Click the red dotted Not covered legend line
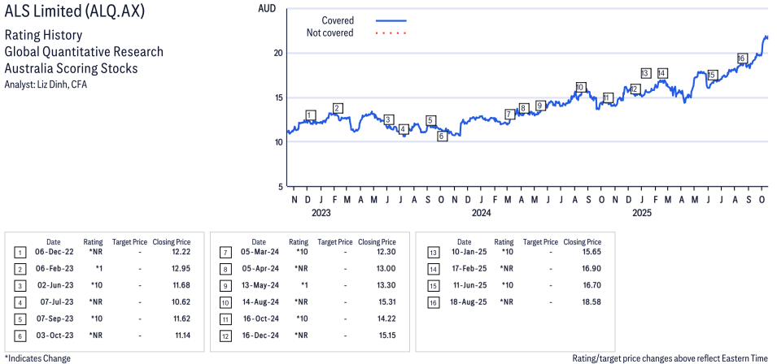This screenshot has height=364, width=777. tap(391, 33)
